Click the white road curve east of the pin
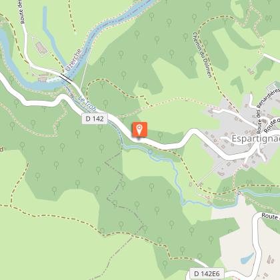This screenshot has width=280, height=280. tap(193, 133)
